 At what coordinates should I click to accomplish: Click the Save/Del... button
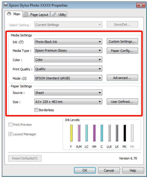tap(122, 25)
